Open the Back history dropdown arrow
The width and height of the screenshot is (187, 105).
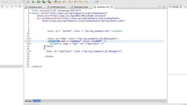point(87,2)
